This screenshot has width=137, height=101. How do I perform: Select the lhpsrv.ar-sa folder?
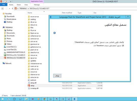[x=34, y=33]
